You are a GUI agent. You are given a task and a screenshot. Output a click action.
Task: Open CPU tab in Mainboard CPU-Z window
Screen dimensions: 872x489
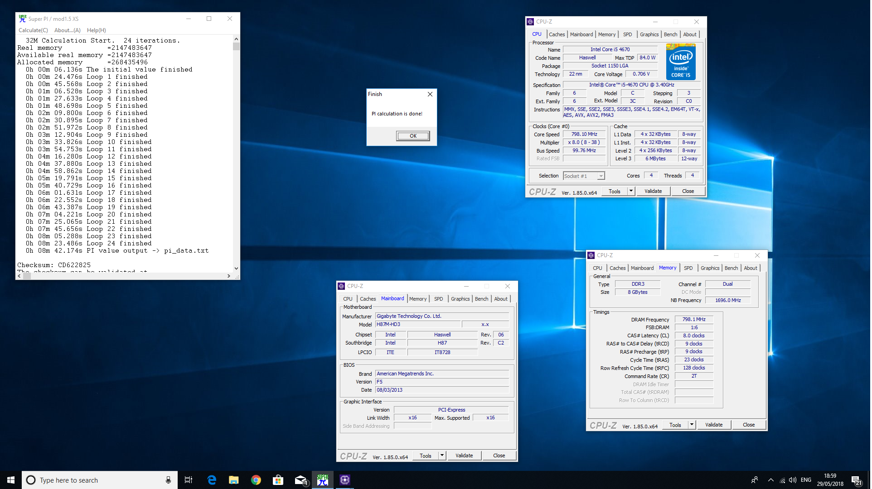[348, 299]
